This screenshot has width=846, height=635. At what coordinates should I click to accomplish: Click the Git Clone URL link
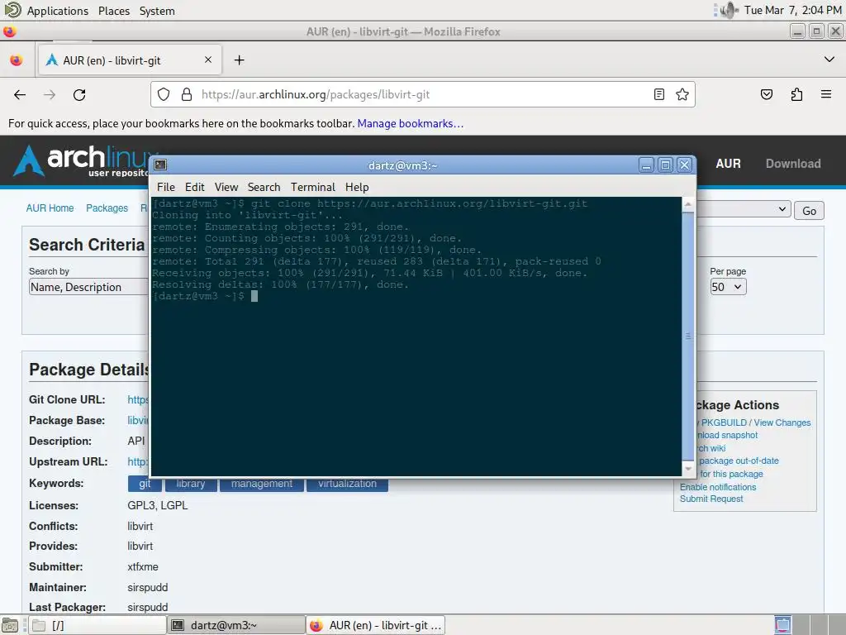[x=138, y=399]
